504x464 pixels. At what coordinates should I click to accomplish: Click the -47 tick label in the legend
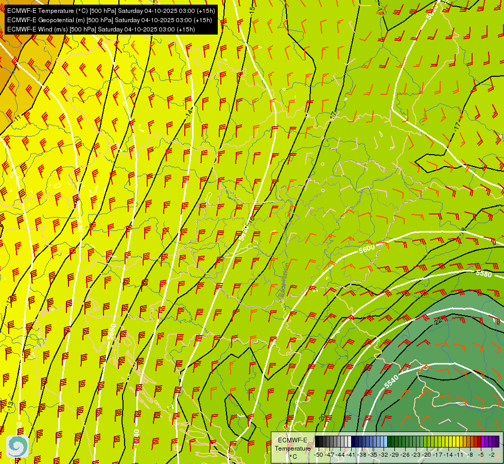click(x=329, y=455)
